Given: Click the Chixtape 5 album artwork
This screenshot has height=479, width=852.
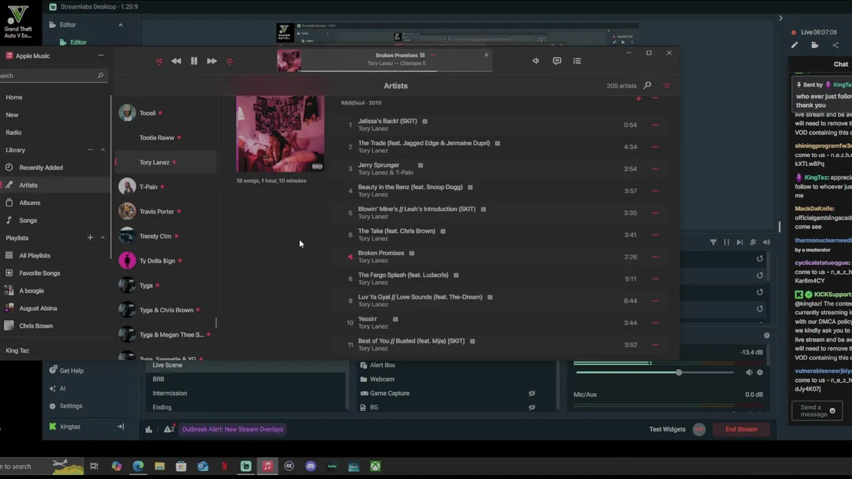Looking at the screenshot, I should 280,134.
